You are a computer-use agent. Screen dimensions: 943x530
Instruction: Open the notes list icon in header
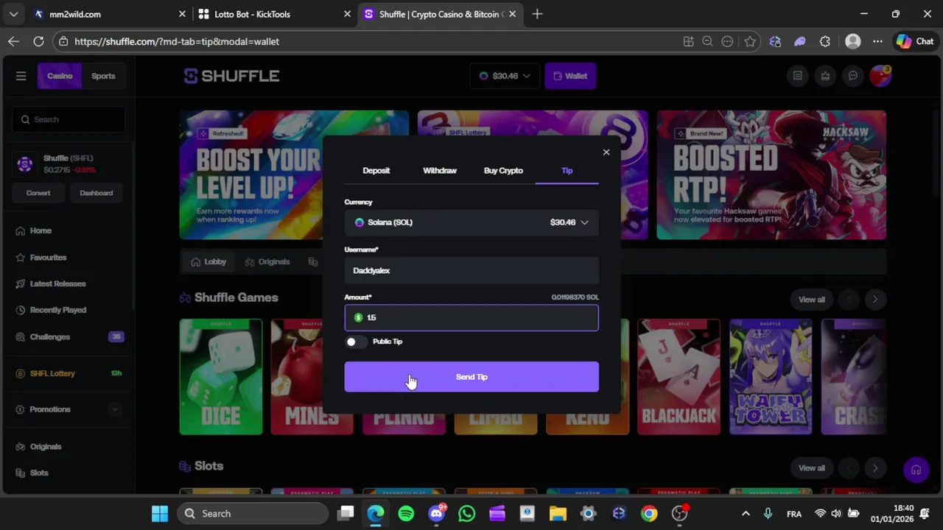pyautogui.click(x=797, y=76)
